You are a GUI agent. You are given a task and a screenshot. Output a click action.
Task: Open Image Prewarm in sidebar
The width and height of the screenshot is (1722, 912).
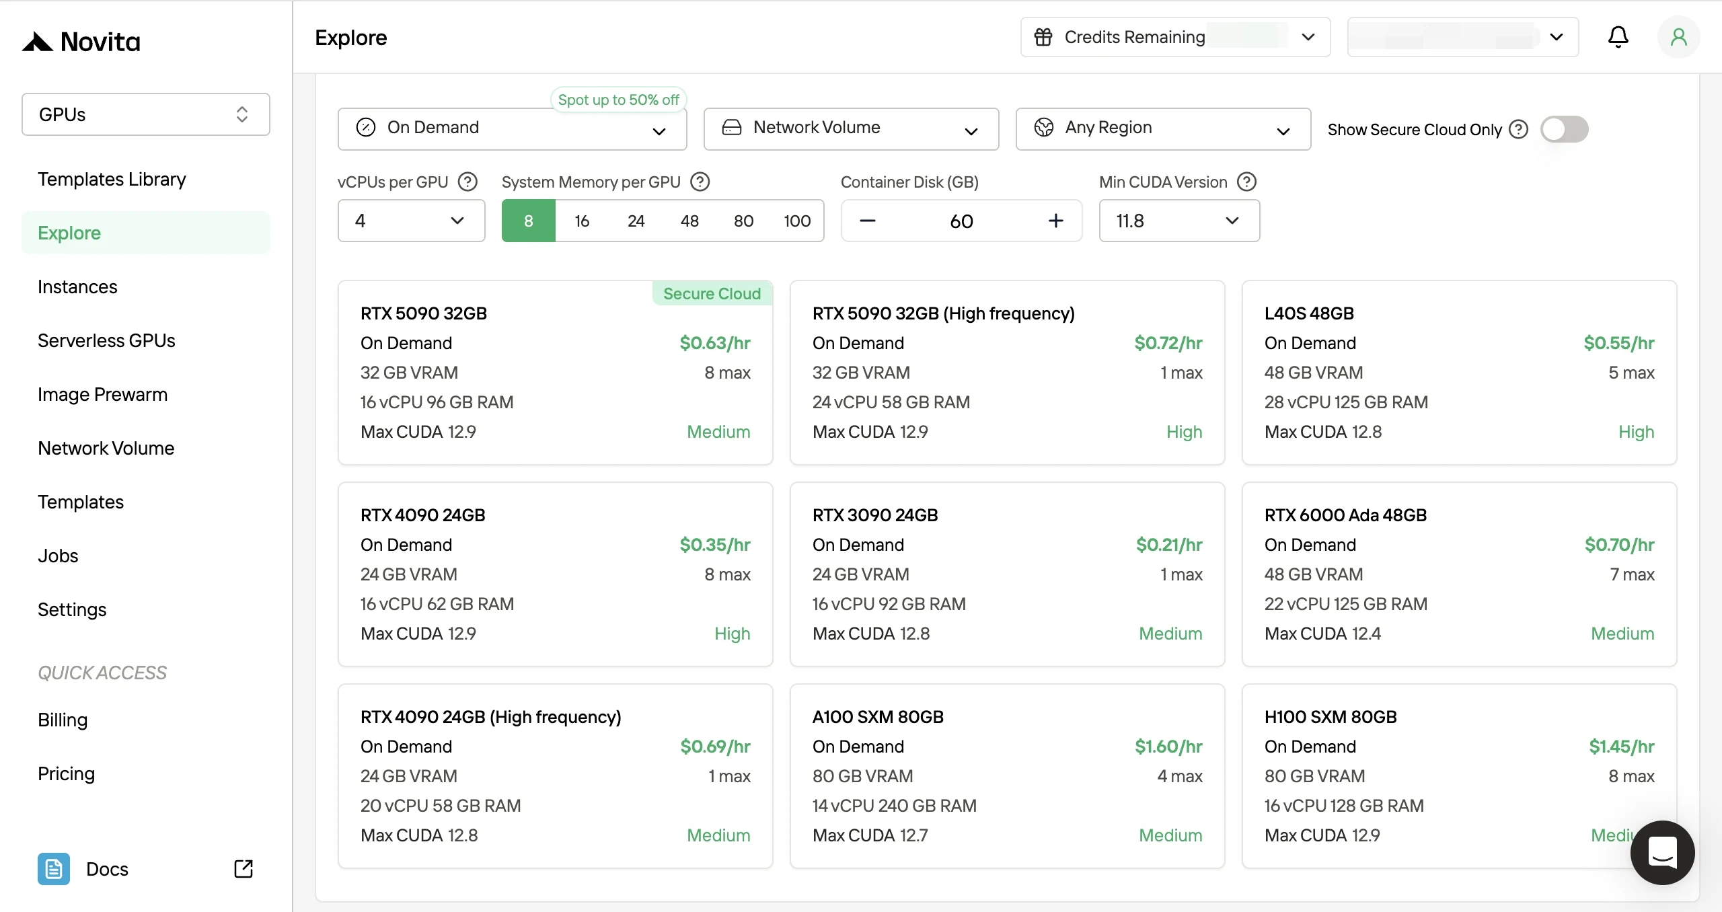point(146,394)
